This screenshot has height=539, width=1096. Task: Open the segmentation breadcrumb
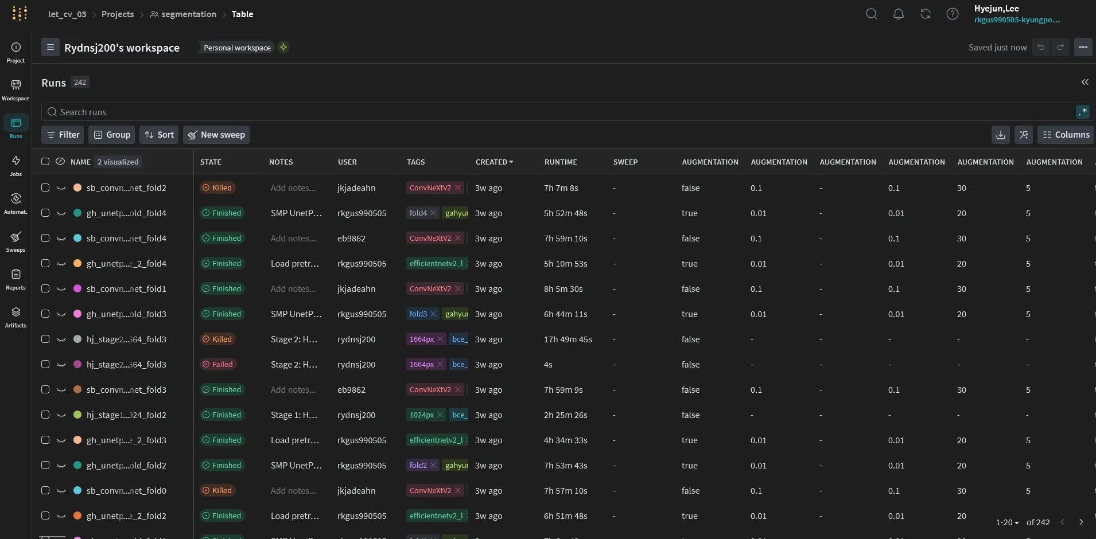183,14
